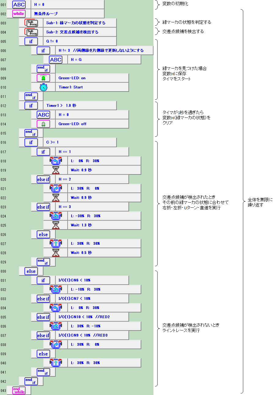Select the else icon on line 030

pyautogui.click(x=31, y=271)
